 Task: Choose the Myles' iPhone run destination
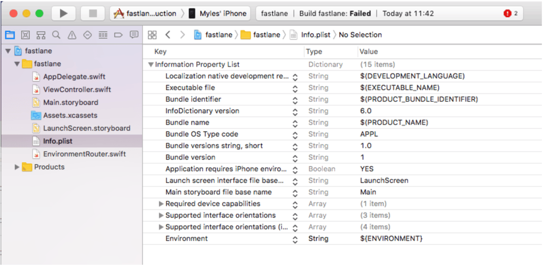218,14
